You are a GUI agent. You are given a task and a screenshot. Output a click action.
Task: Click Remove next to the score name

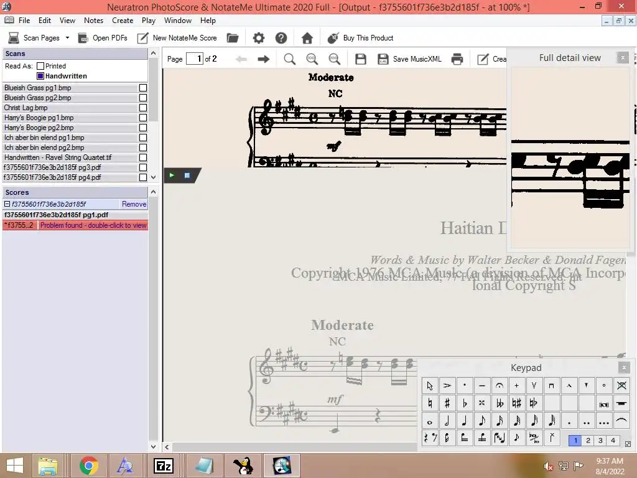(x=134, y=204)
